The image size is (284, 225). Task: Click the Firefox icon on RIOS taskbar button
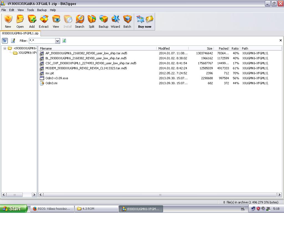tap(35, 209)
